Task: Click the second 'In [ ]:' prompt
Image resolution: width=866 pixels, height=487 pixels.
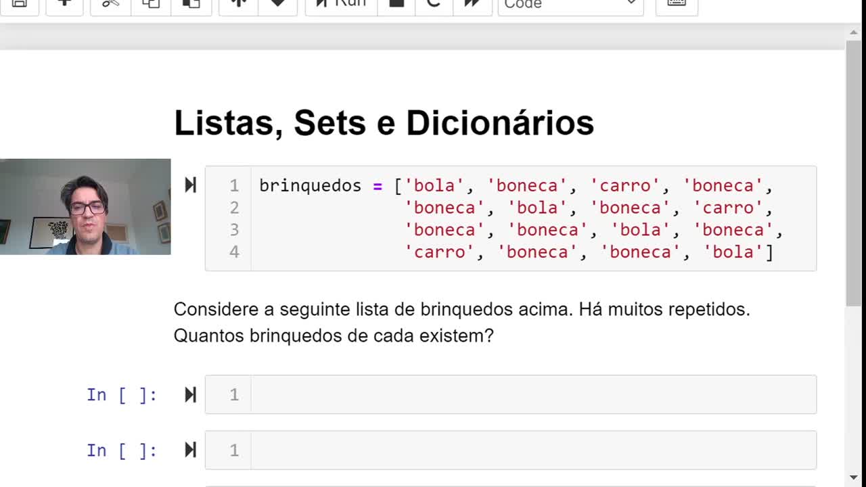Action: [122, 450]
